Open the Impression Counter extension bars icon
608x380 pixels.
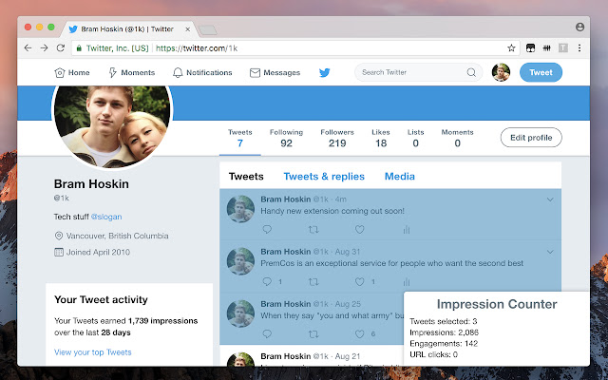coord(547,47)
